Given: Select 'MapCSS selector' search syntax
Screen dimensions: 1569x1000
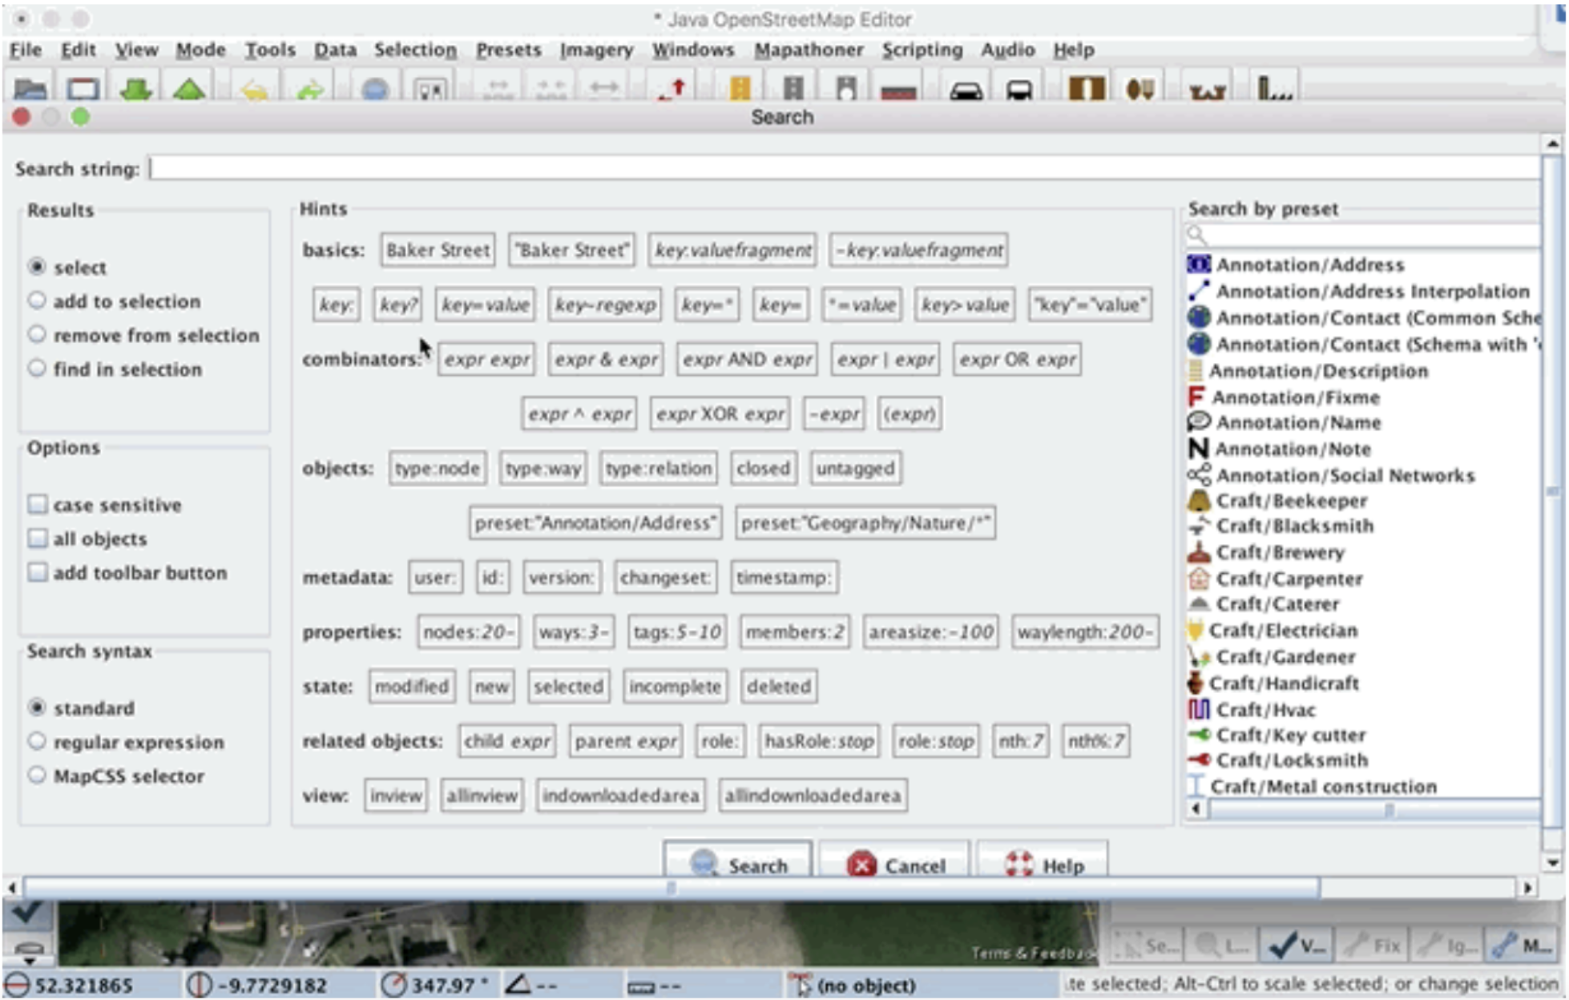Looking at the screenshot, I should point(37,775).
